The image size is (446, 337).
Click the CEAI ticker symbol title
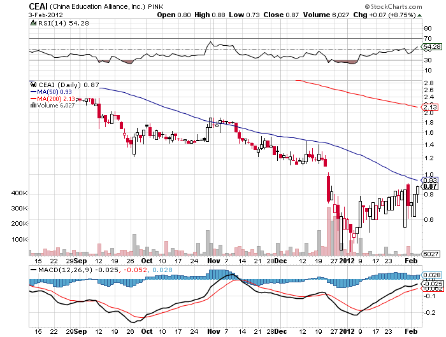38,6
